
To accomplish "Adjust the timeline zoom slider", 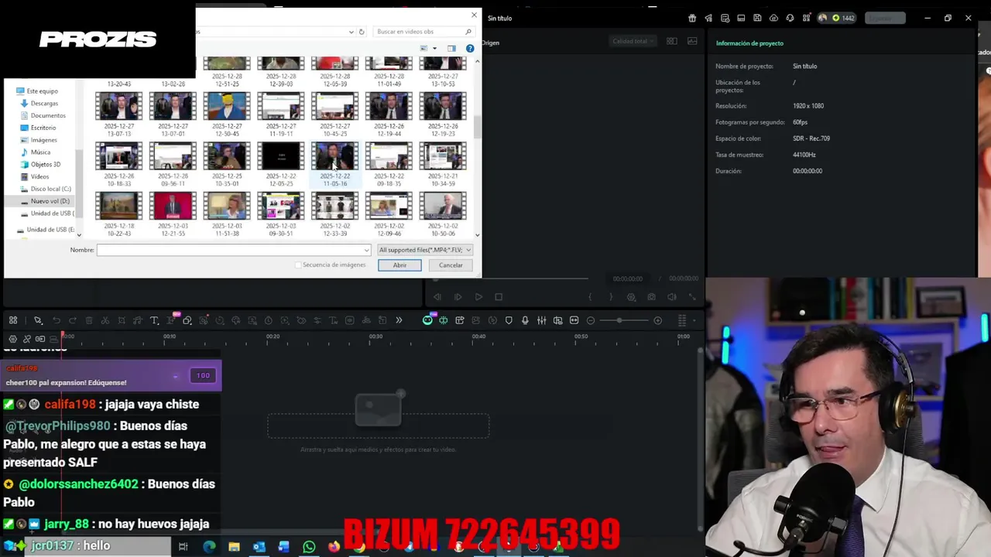I will (x=619, y=320).
